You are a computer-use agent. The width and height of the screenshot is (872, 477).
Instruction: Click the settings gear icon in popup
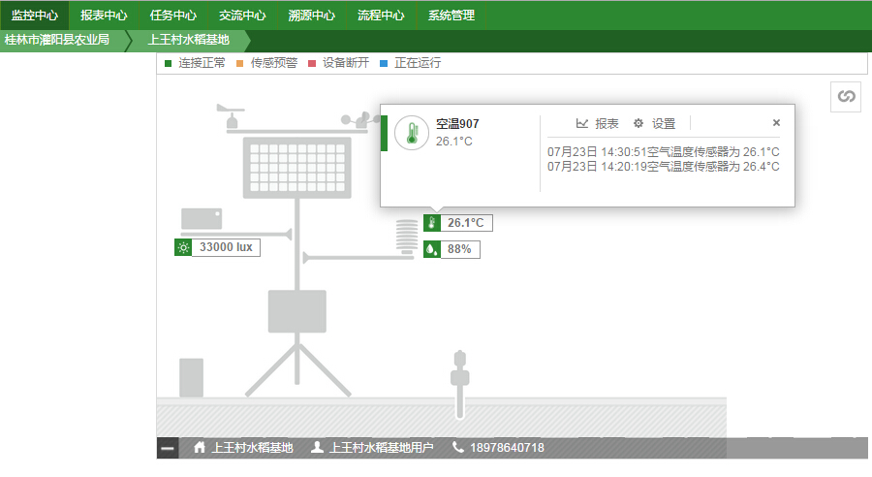coord(638,123)
